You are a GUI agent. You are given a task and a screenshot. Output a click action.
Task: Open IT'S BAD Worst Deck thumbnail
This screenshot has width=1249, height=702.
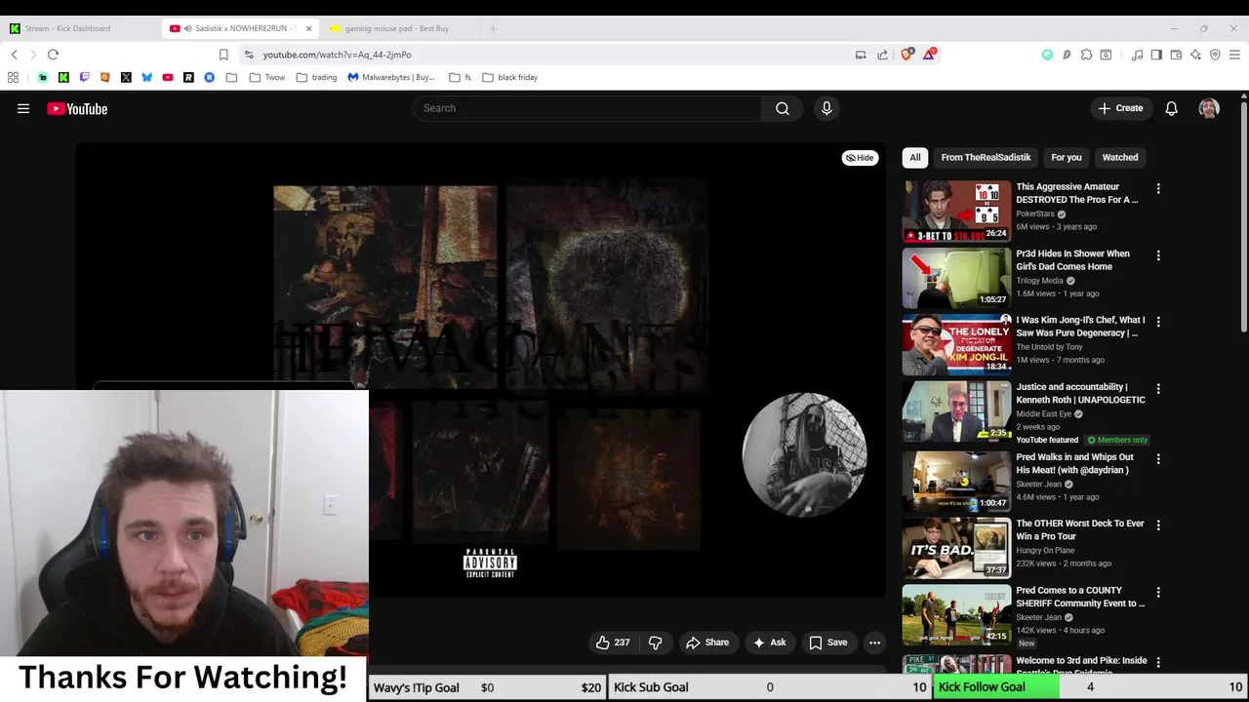pos(956,548)
